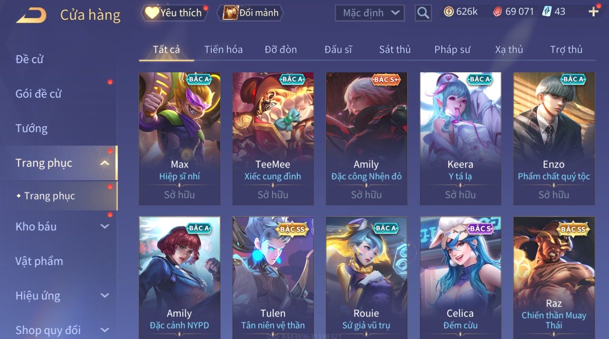This screenshot has width=609, height=339.
Task: Open the search magnifier icon
Action: point(423,13)
